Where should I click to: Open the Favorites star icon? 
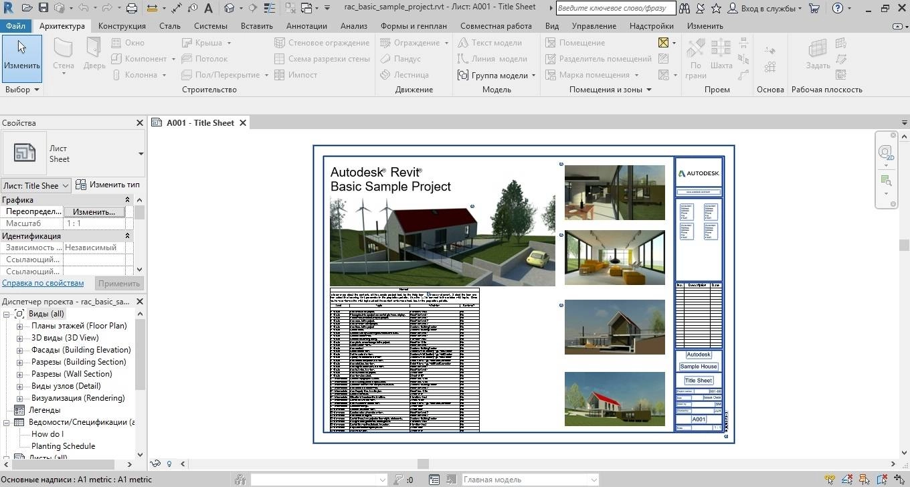pyautogui.click(x=716, y=8)
